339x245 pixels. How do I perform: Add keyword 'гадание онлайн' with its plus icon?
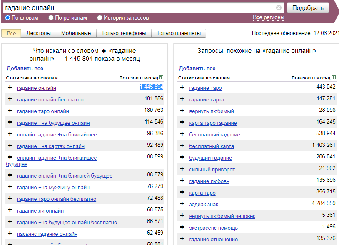click(10, 87)
